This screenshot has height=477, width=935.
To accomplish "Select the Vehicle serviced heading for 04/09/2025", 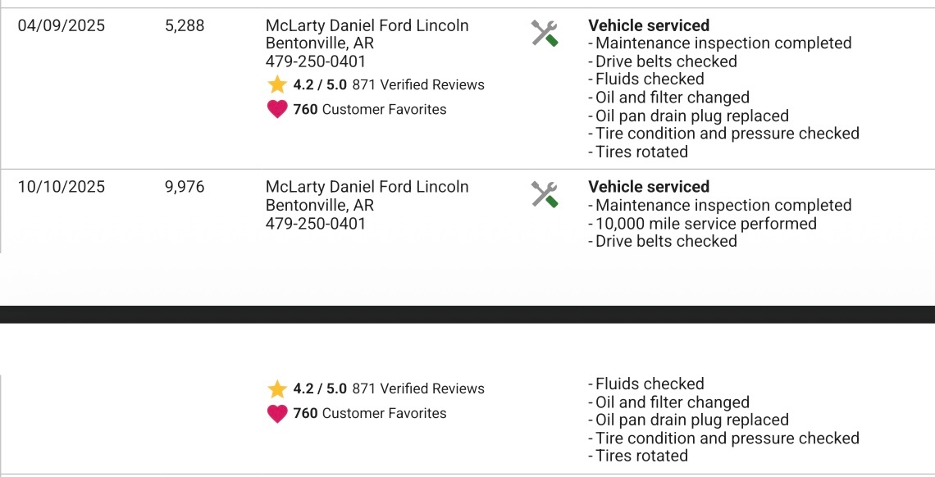I will click(649, 25).
